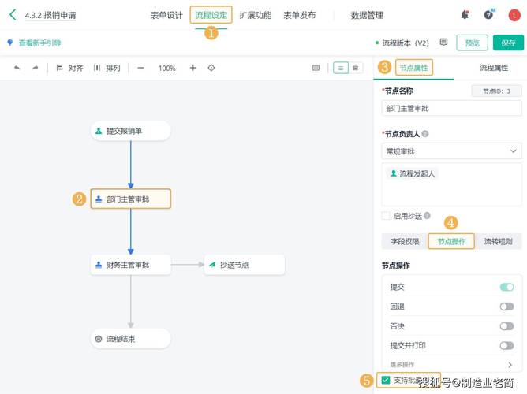Switch to the 流程属性 tab

(494, 69)
